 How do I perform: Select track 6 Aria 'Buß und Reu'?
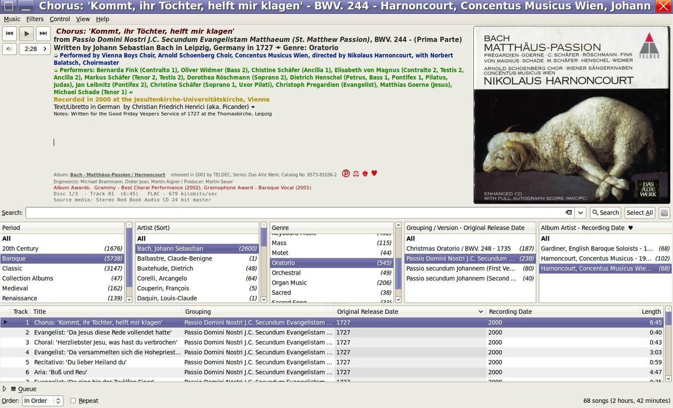(332, 372)
